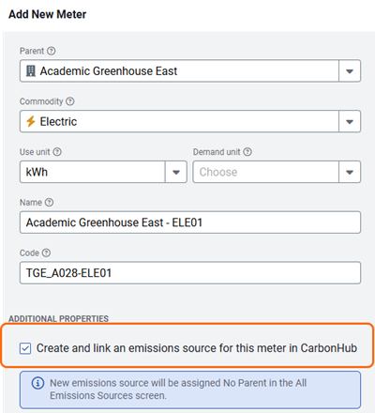Click the Code field TGE_A028-ELE01
The width and height of the screenshot is (375, 413).
coord(190,273)
